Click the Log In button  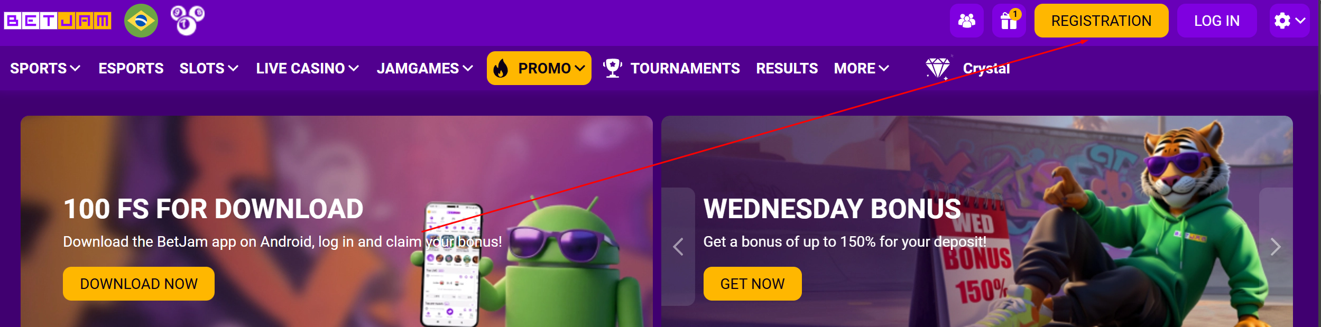[1217, 21]
